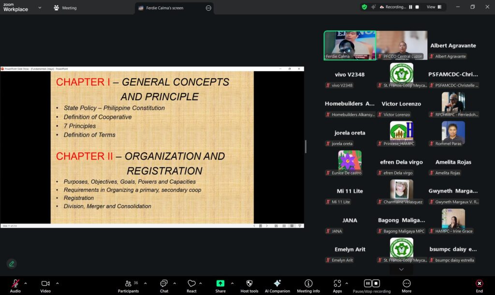
Task: Open options for Ferdie Calma's screen share
Action: pyautogui.click(x=208, y=8)
